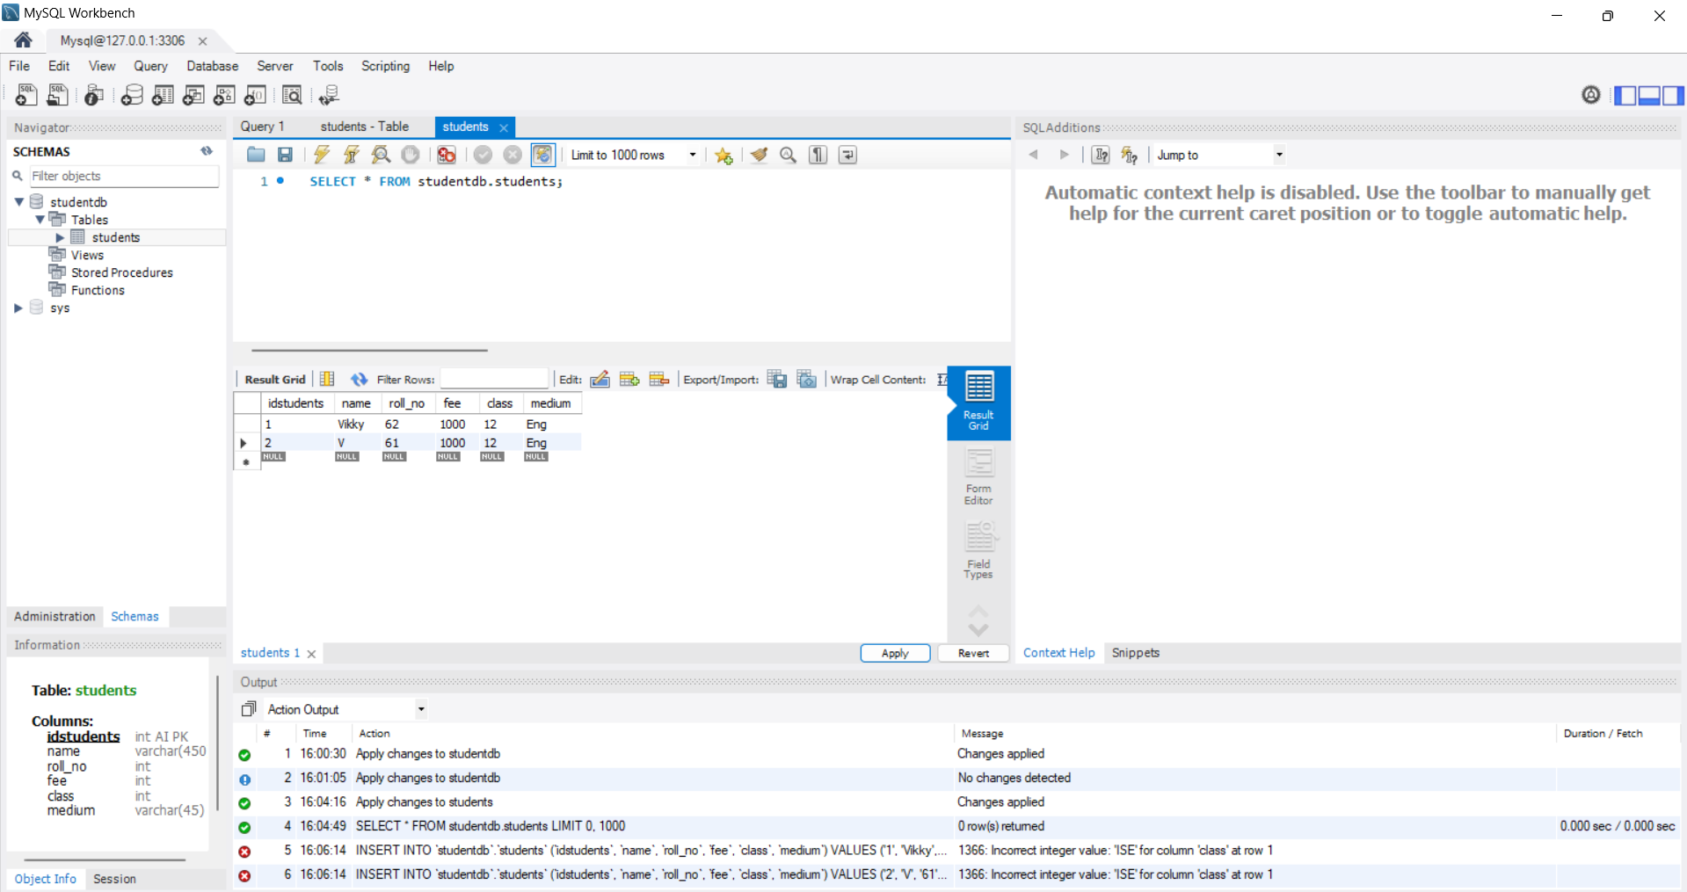Viewport: 1687px width, 892px height.
Task: Refresh the schemas list
Action: [207, 151]
